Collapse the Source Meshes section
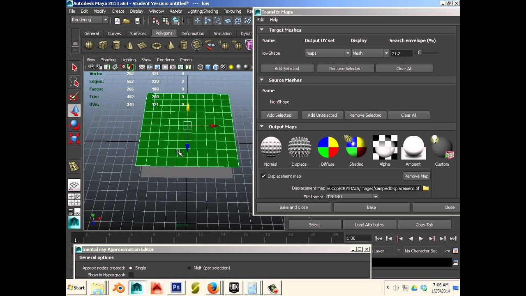 click(x=262, y=80)
